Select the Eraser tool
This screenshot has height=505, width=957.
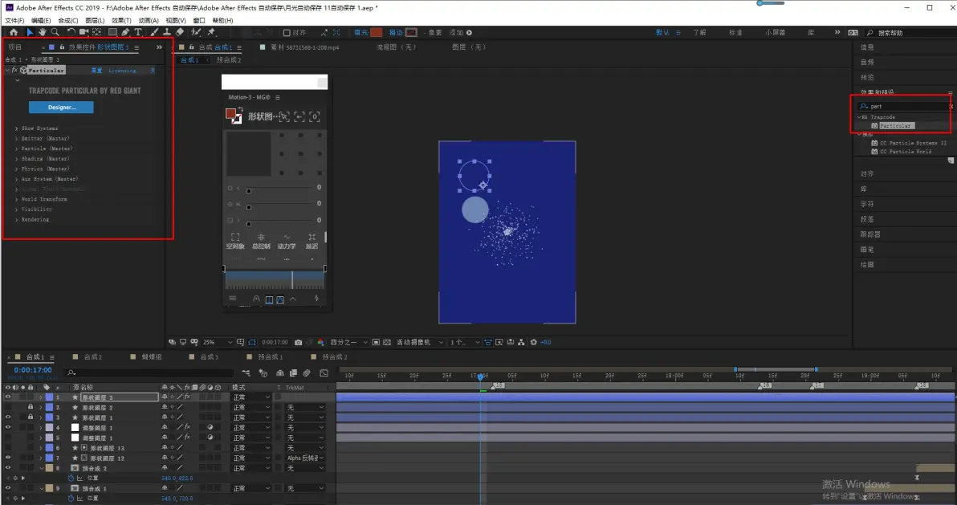pos(180,32)
